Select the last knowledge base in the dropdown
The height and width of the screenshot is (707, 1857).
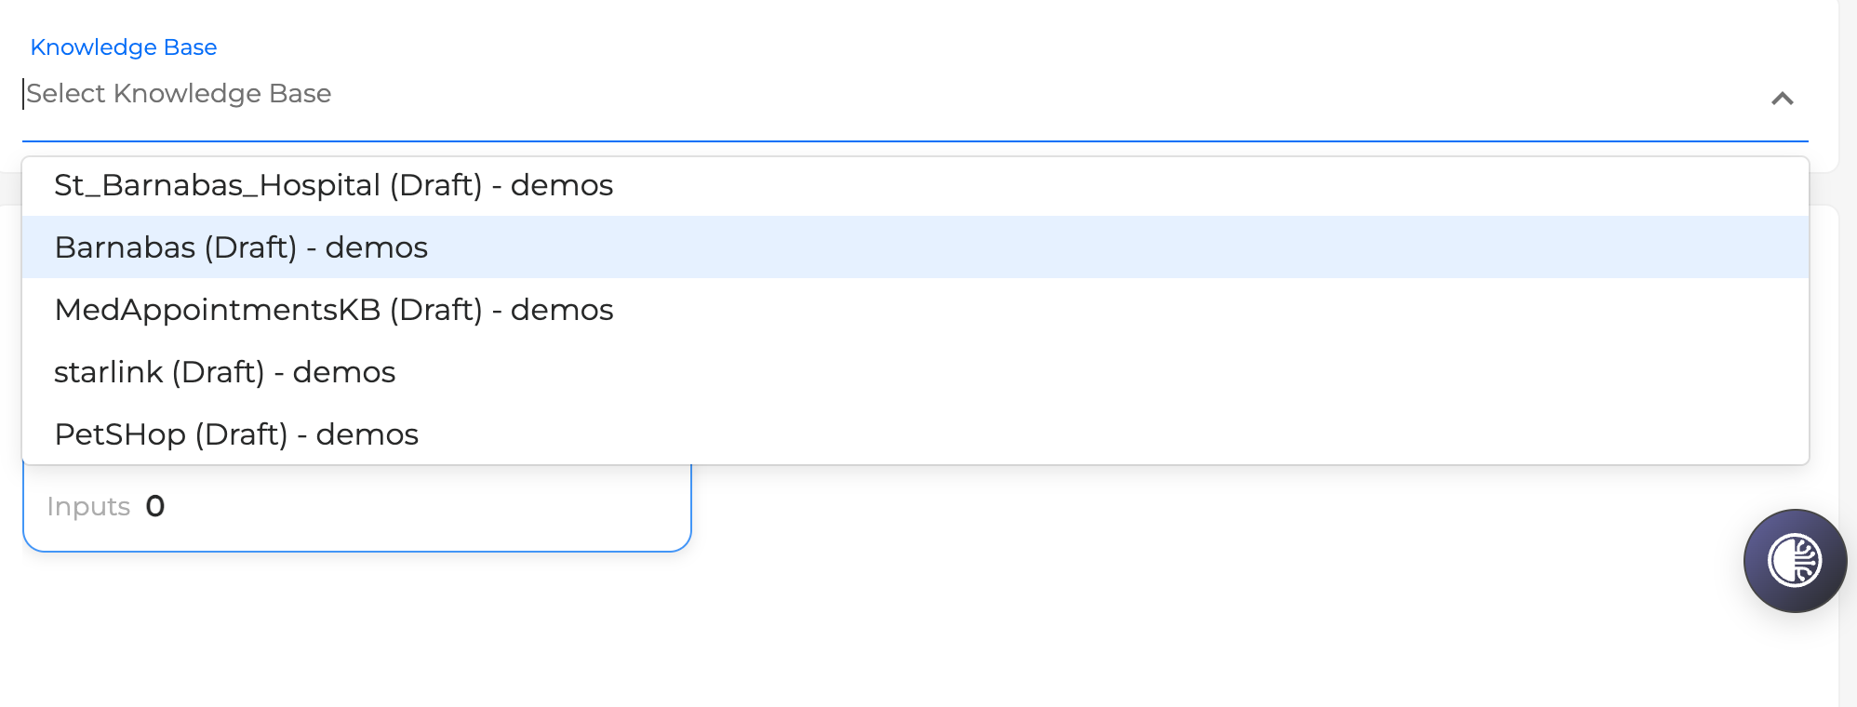coord(237,434)
